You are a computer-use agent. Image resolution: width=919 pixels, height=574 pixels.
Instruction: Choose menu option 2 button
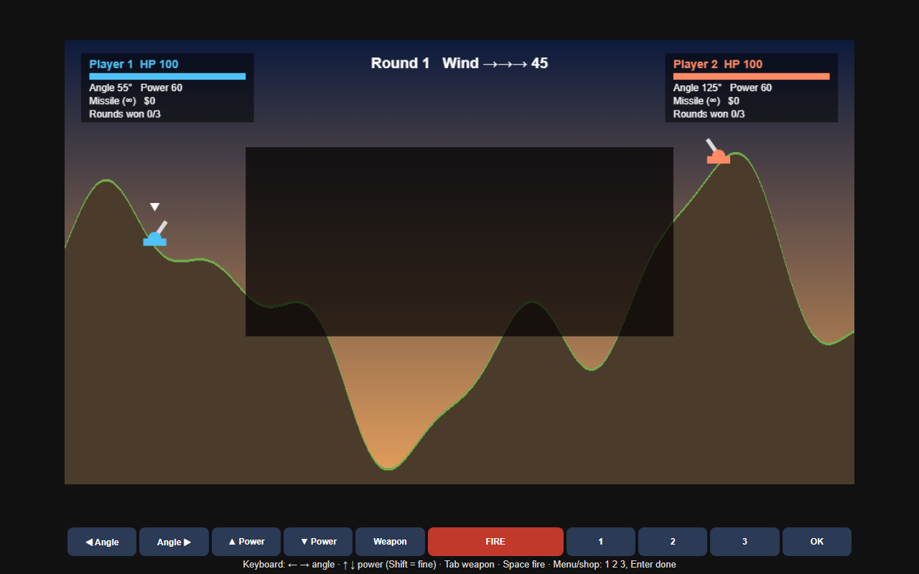coord(673,542)
